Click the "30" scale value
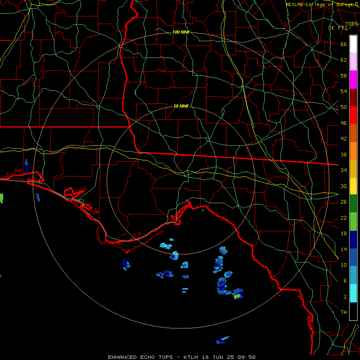The width and height of the screenshot is (360, 360). pyautogui.click(x=344, y=186)
